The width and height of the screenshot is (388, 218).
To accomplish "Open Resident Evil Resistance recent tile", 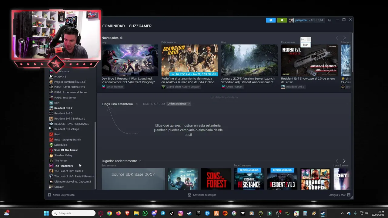I will click(249, 179).
